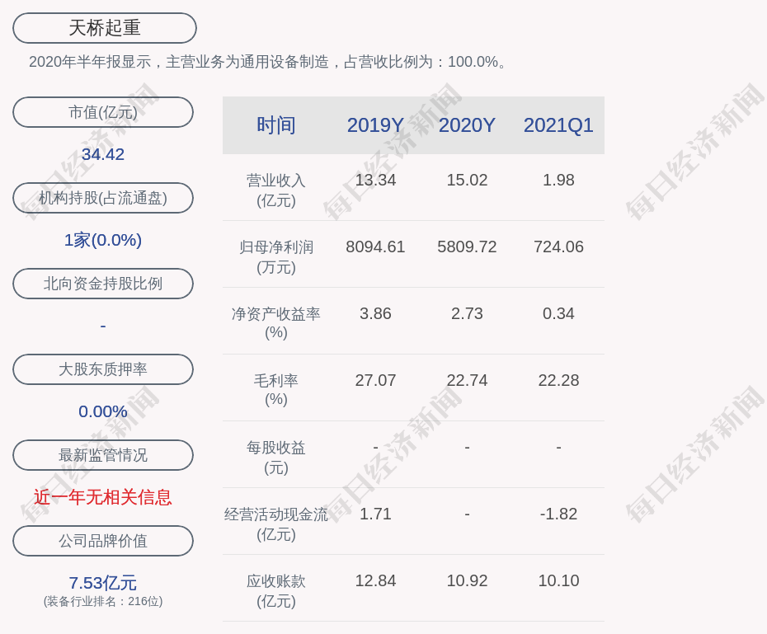Click ROE value 3.86

(375, 313)
